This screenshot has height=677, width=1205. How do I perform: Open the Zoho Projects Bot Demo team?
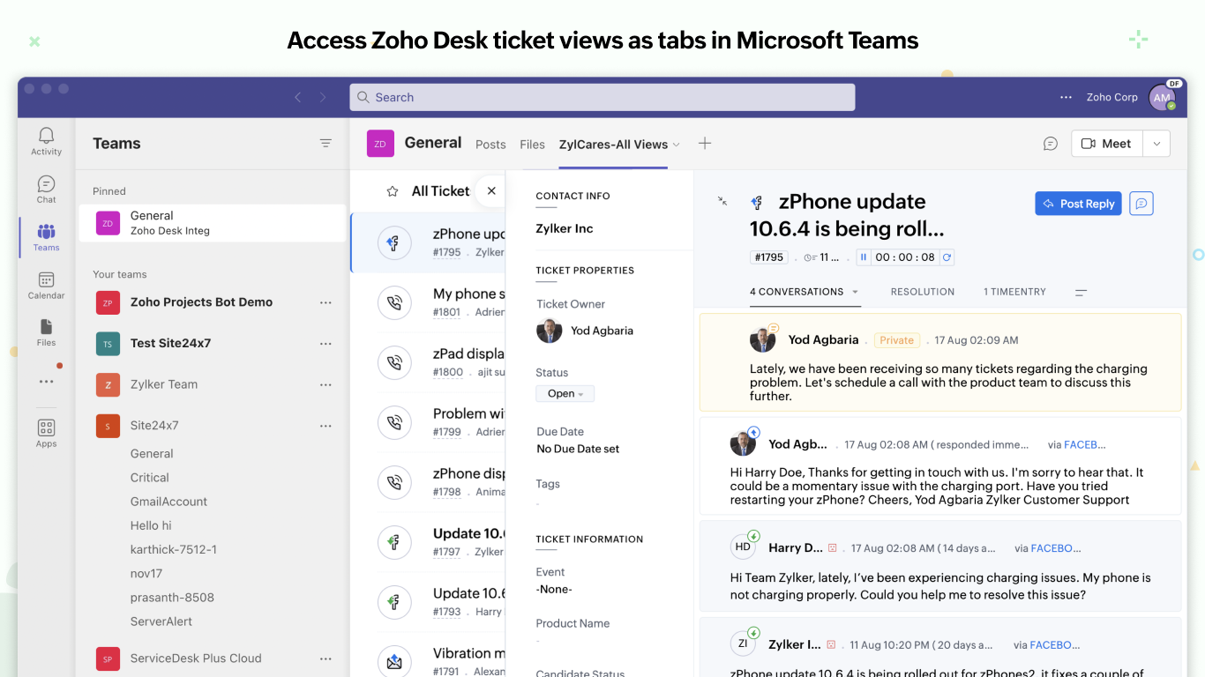point(201,302)
